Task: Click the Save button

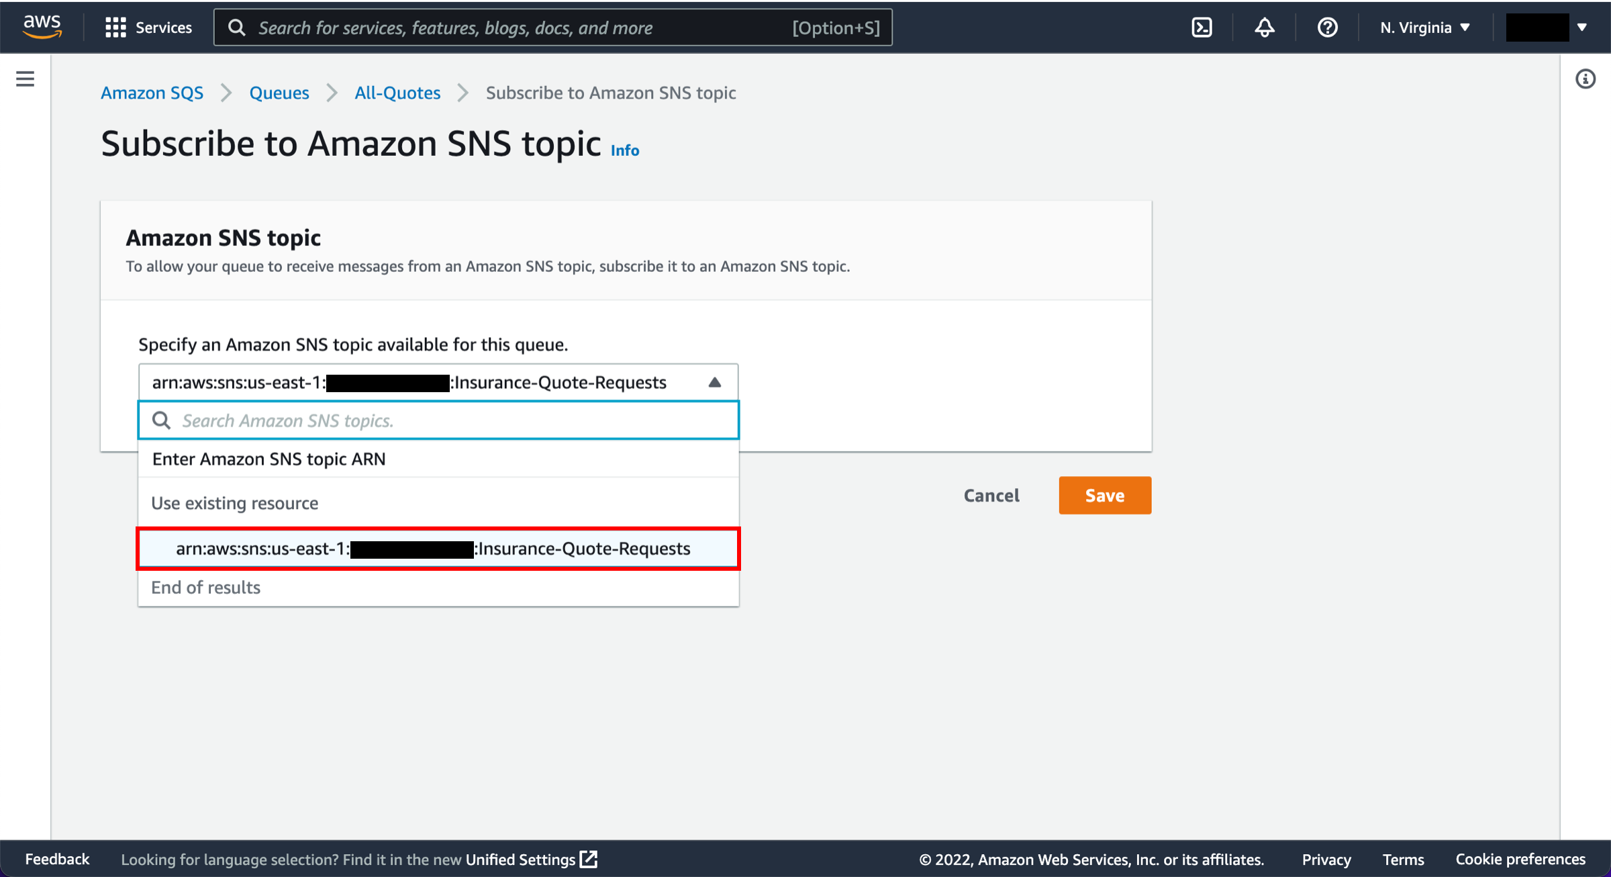Action: tap(1104, 496)
